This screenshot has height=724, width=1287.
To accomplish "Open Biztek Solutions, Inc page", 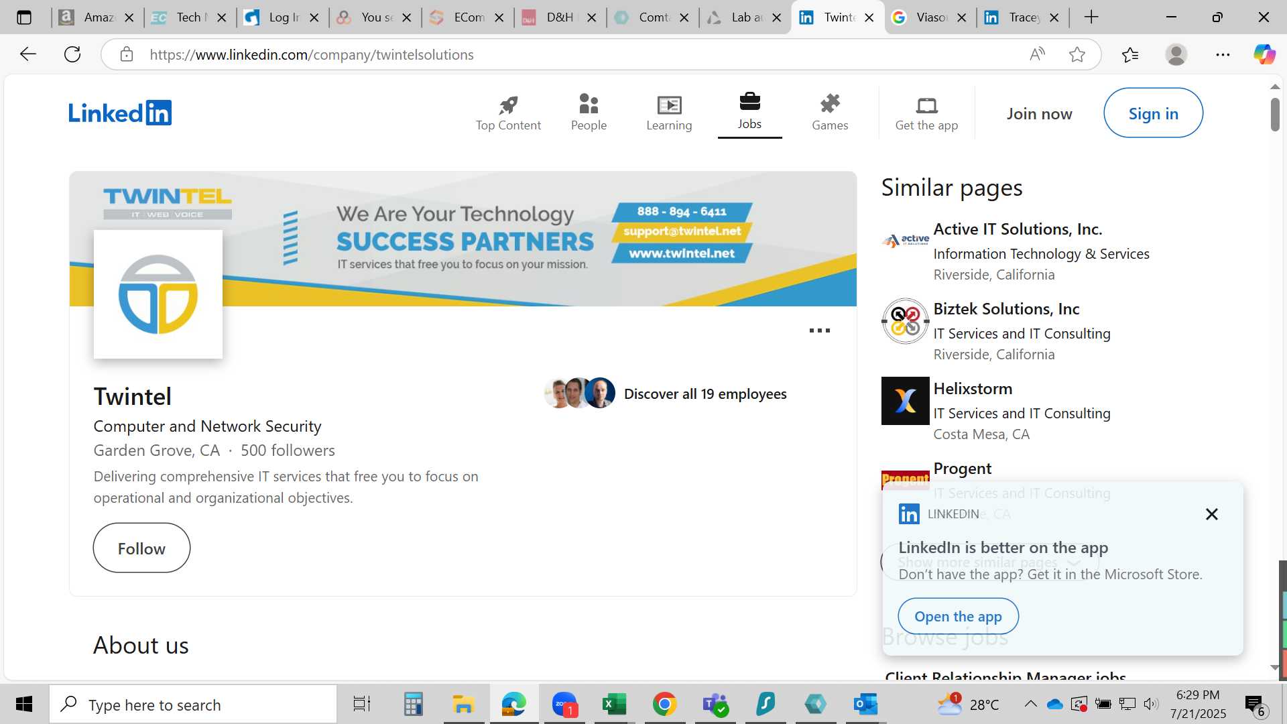I will pyautogui.click(x=1006, y=309).
